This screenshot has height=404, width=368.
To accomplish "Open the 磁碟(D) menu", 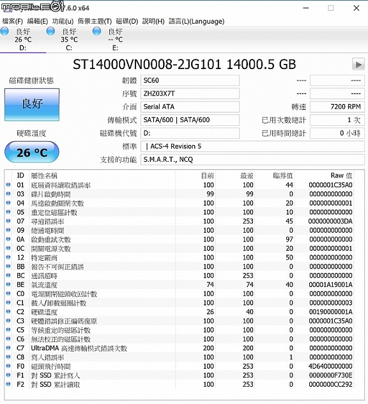I will click(x=127, y=21).
